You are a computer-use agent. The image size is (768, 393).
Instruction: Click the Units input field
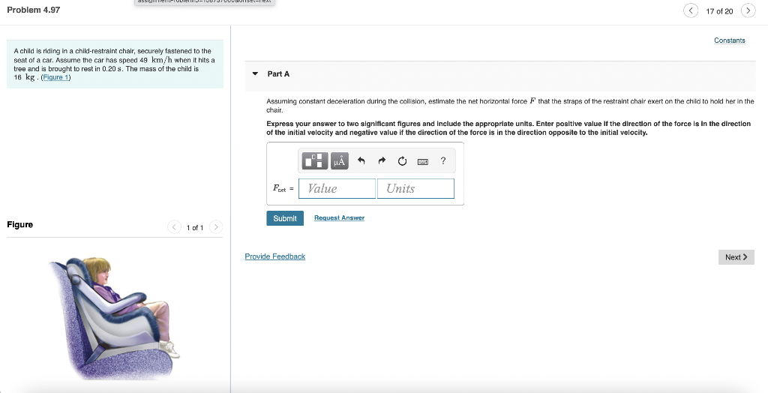[415, 189]
